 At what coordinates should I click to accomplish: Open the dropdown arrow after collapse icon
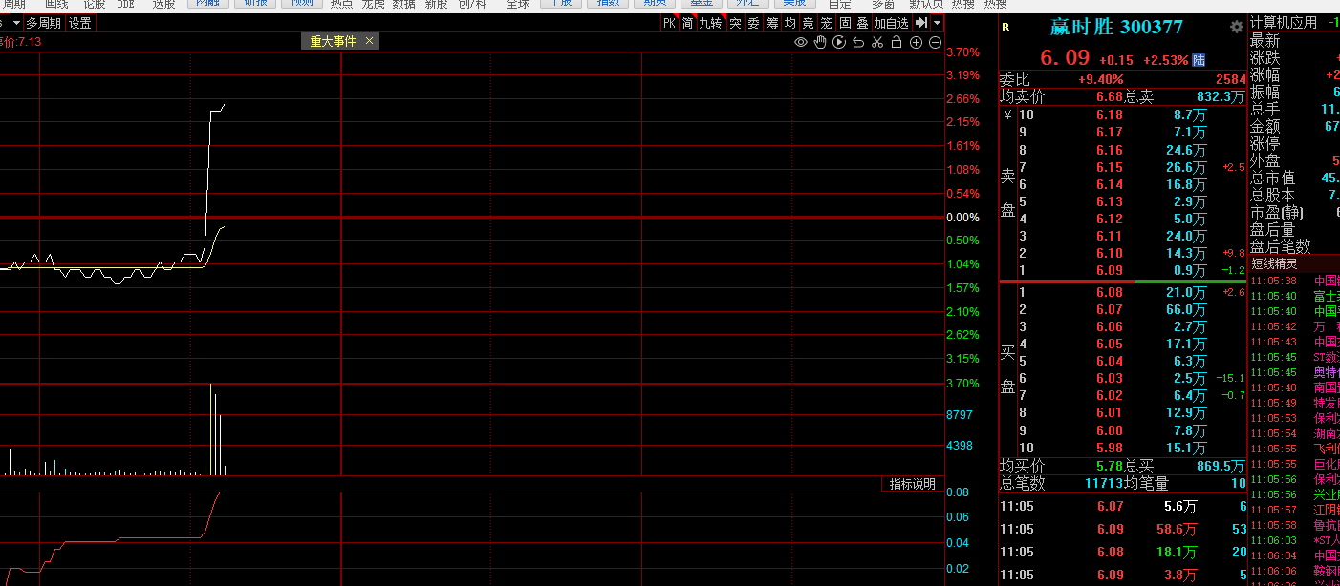(x=937, y=23)
